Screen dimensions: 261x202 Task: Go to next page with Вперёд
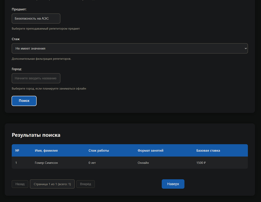click(85, 184)
